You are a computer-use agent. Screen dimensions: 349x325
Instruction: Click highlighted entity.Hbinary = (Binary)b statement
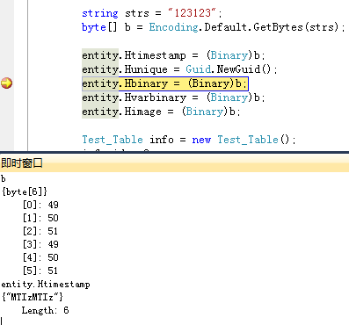click(165, 83)
